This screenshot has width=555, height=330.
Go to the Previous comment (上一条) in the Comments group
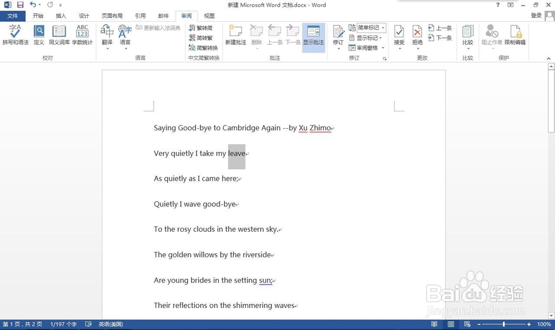point(275,34)
